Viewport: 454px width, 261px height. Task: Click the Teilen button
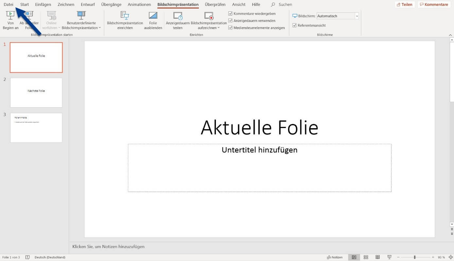coord(405,5)
